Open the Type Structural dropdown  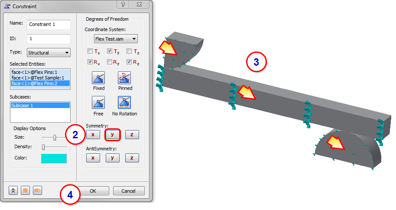[x=49, y=53]
